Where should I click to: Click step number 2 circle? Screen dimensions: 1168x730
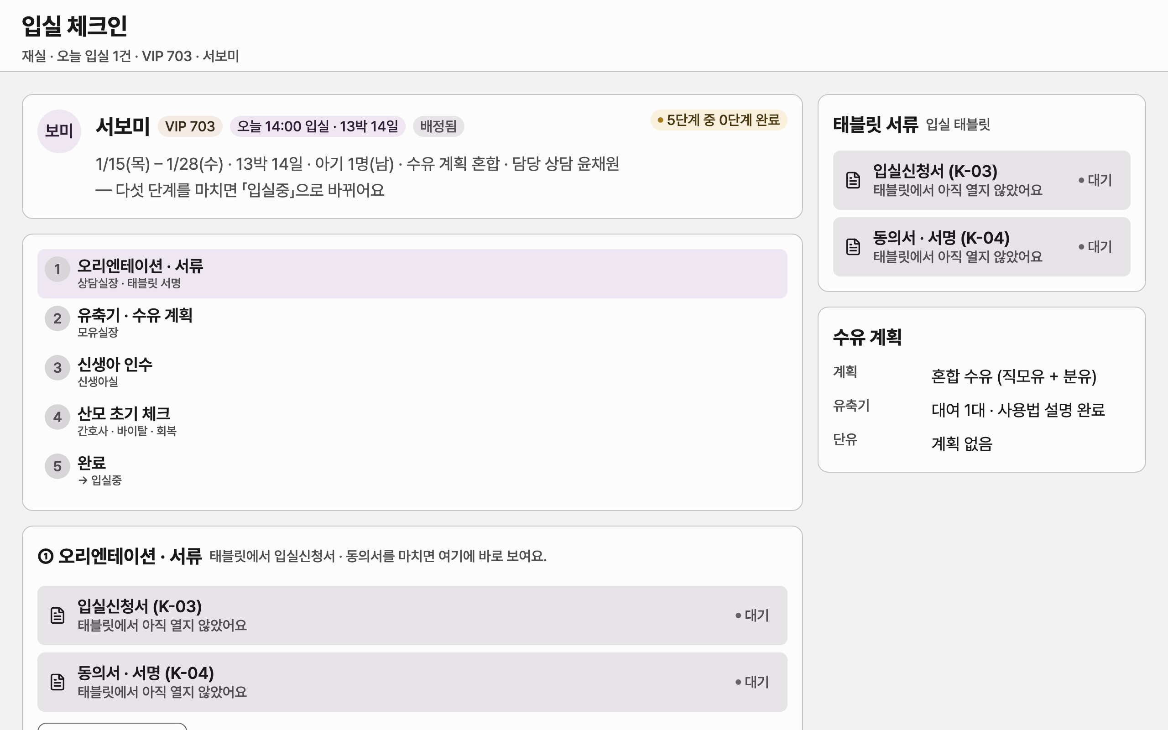coord(57,318)
